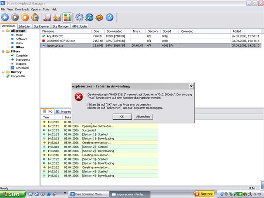Viewport: 264px width, 198px height.
Task: Click the Start download play icon
Action: tap(15, 17)
